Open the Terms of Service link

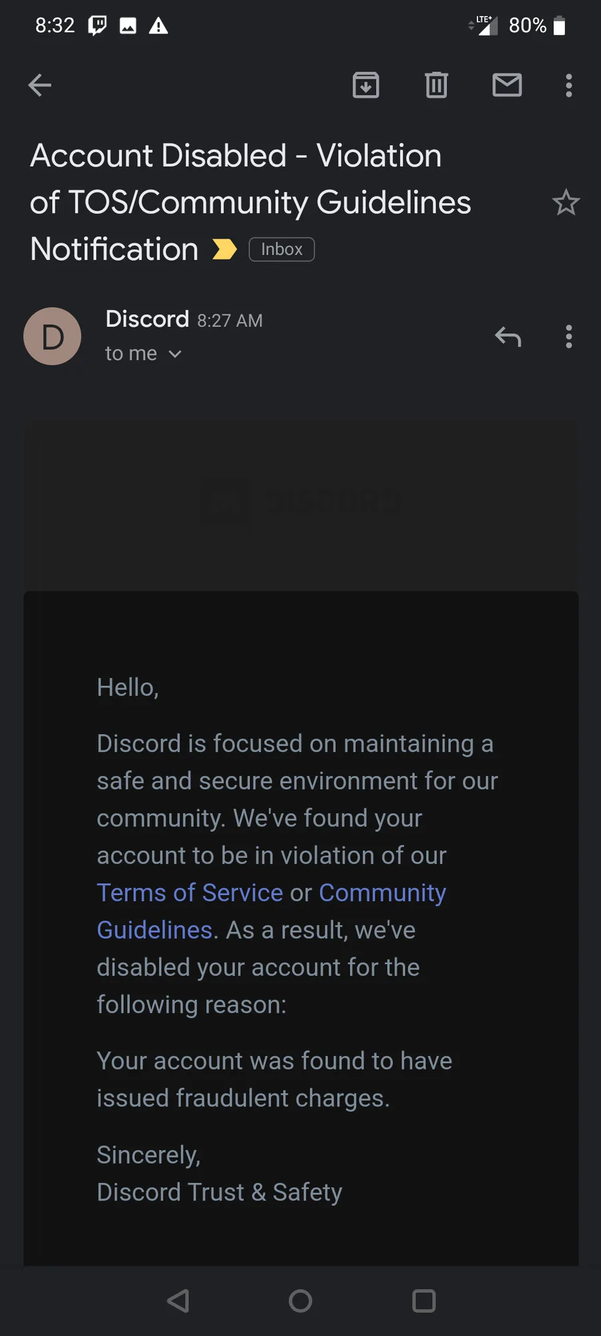click(190, 892)
